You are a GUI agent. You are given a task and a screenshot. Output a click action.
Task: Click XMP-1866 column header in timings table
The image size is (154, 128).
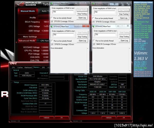pyautogui.click(x=112, y=92)
